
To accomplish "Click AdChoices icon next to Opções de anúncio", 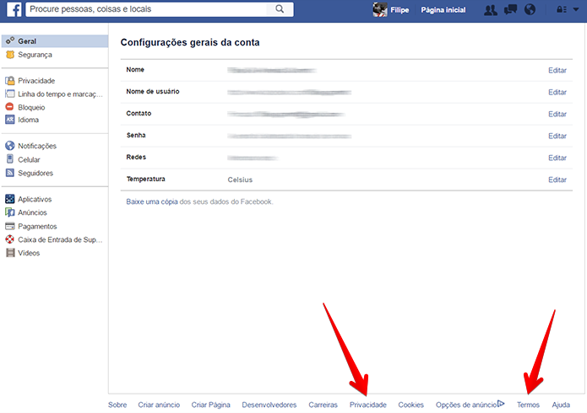I will point(501,403).
